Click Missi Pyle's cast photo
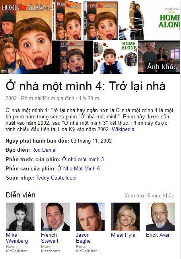Viewport: 181px width, 259px height. [x=125, y=217]
